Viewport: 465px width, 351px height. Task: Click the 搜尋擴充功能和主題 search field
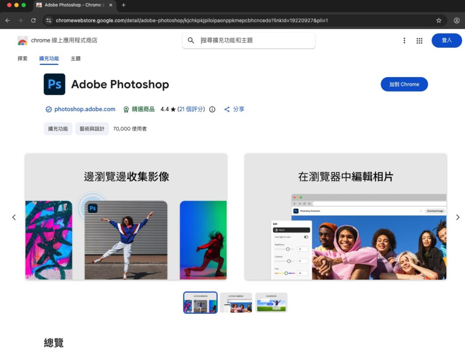coord(254,40)
